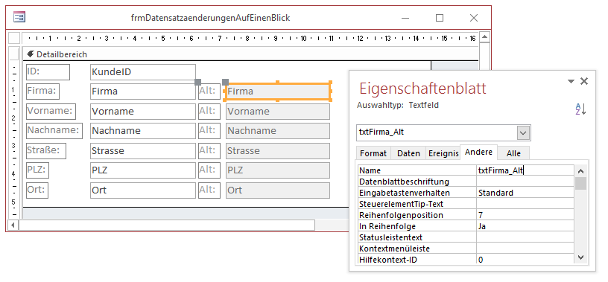The height and width of the screenshot is (282, 608).
Task: Select the Straße: label
Action: pyautogui.click(x=46, y=151)
